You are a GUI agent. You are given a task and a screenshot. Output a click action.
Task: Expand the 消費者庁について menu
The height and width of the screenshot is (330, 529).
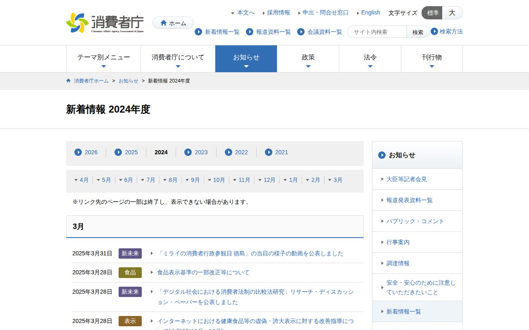tap(178, 59)
